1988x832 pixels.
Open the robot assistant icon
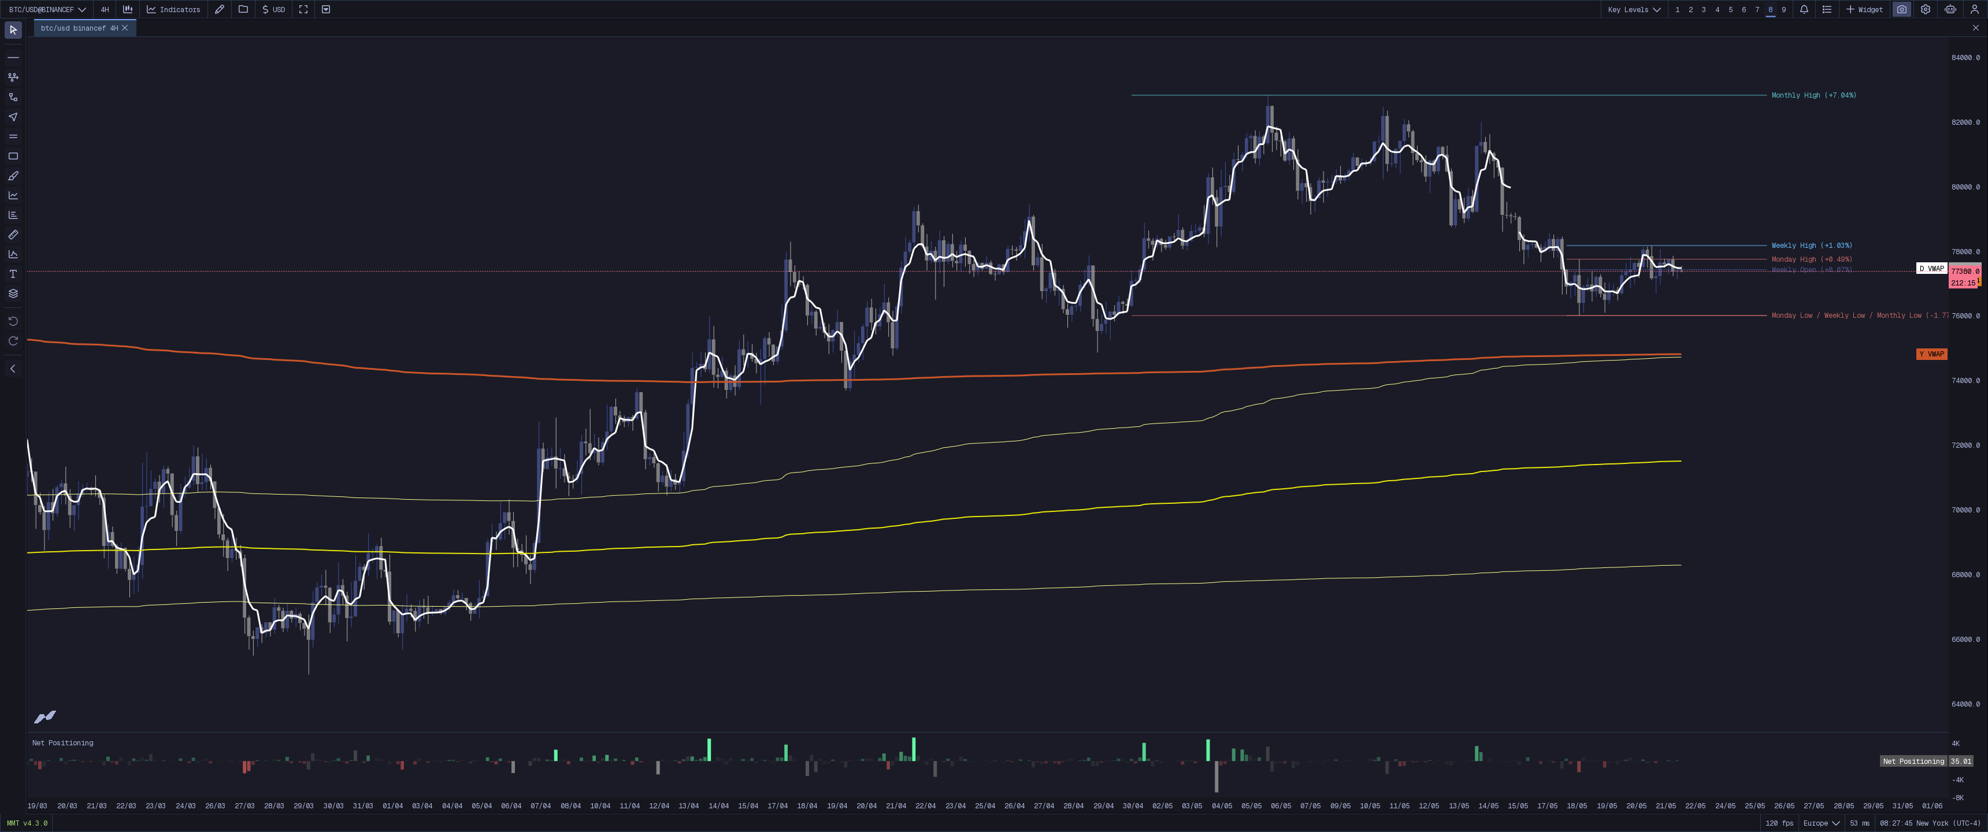coord(1950,9)
